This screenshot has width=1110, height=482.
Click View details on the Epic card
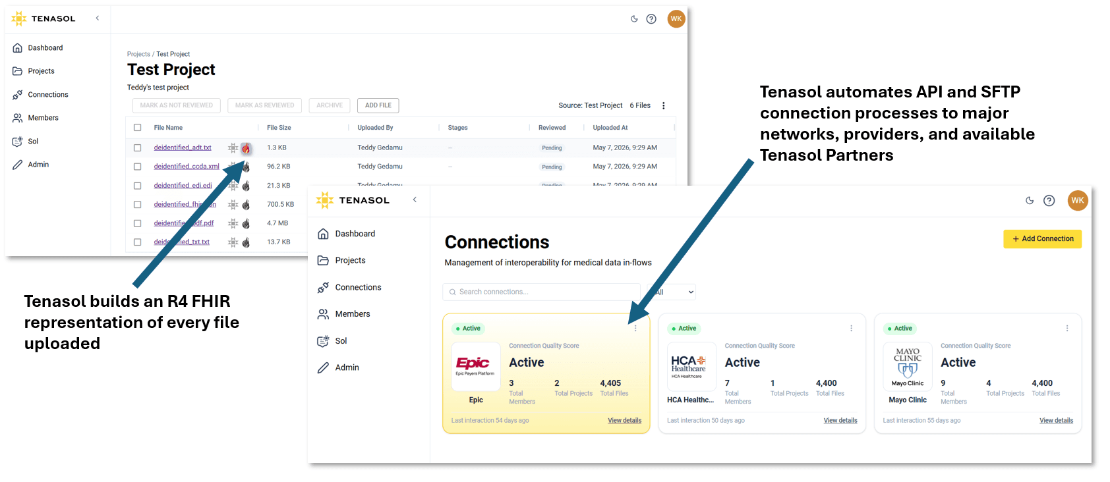pyautogui.click(x=625, y=421)
